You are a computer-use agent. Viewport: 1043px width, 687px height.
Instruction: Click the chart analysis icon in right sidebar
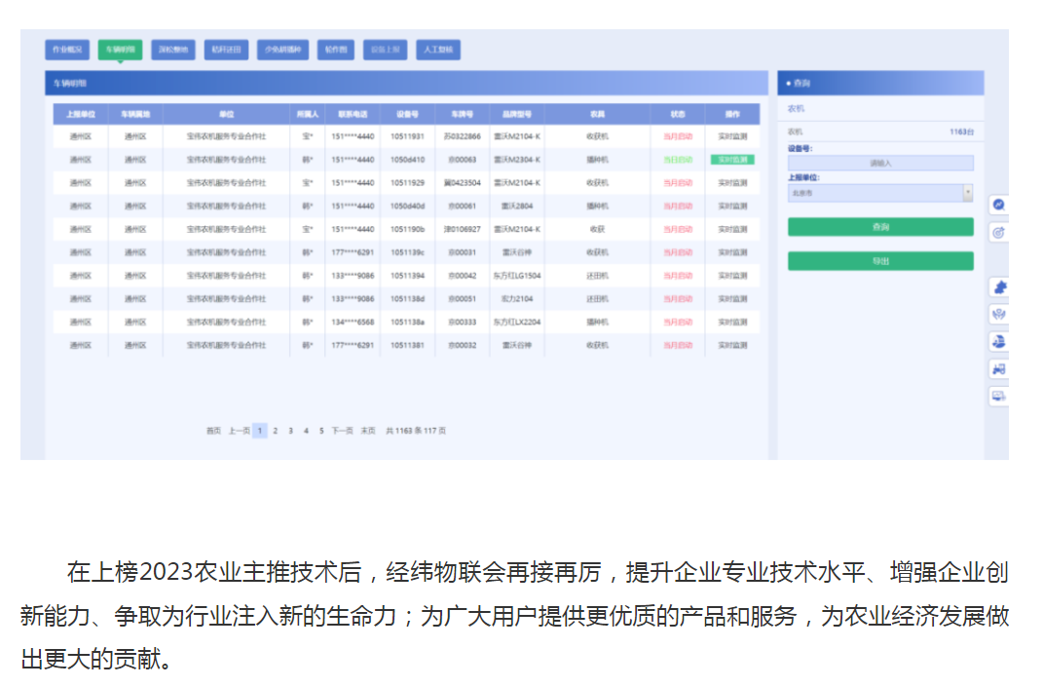coord(998,206)
